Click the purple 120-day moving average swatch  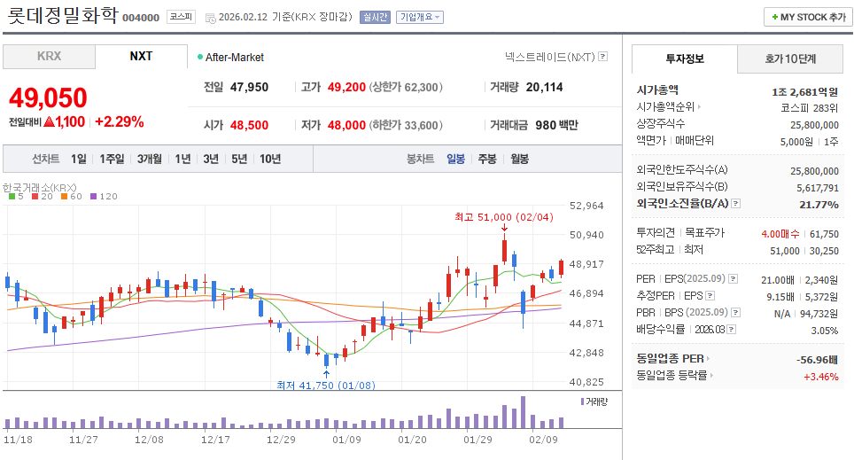[x=94, y=196]
